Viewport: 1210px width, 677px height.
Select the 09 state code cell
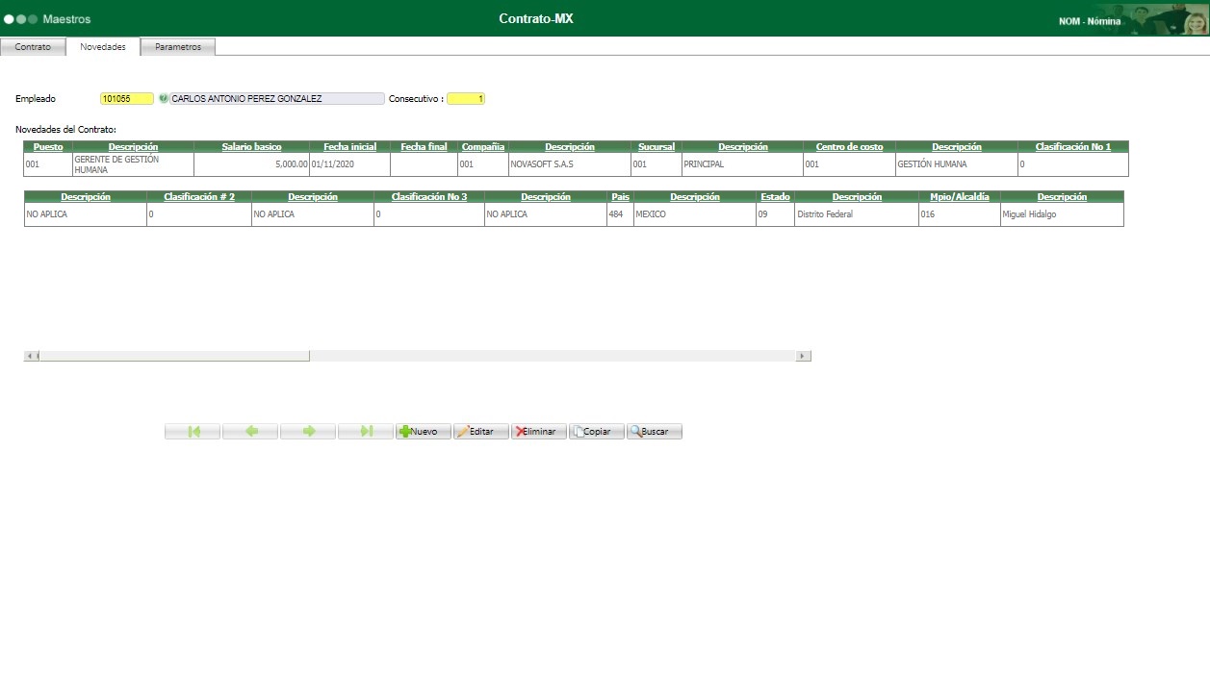click(x=775, y=214)
